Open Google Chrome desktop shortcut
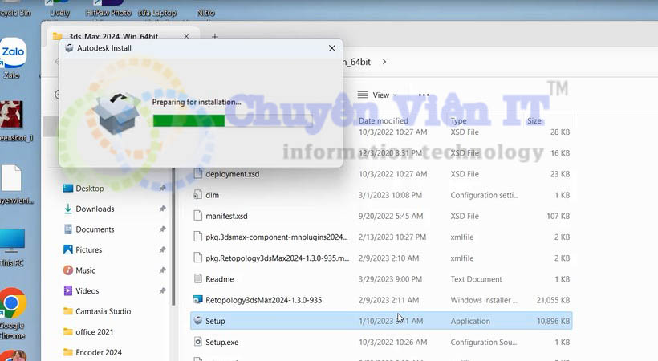The height and width of the screenshot is (361, 658). (x=13, y=314)
